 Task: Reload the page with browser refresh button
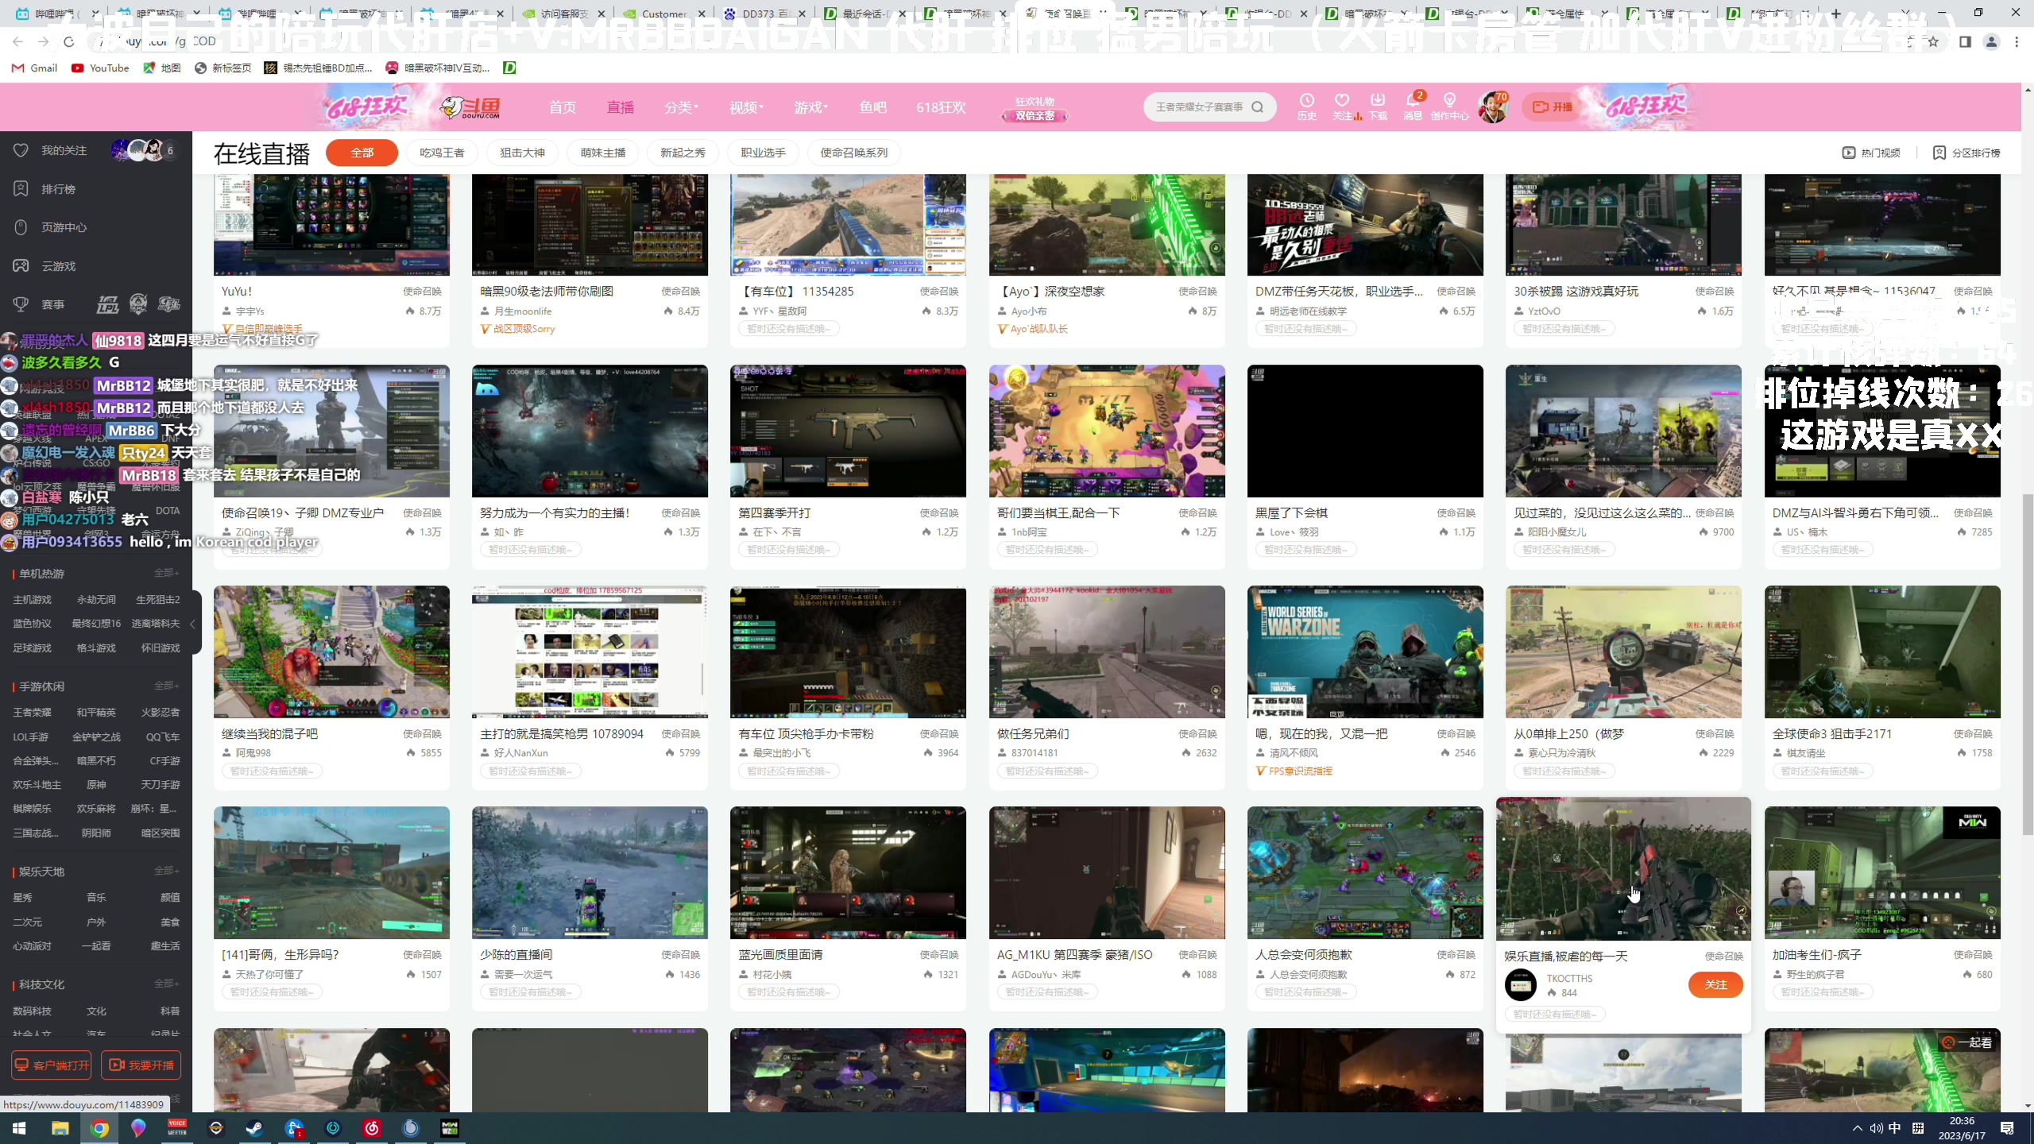pyautogui.click(x=68, y=41)
